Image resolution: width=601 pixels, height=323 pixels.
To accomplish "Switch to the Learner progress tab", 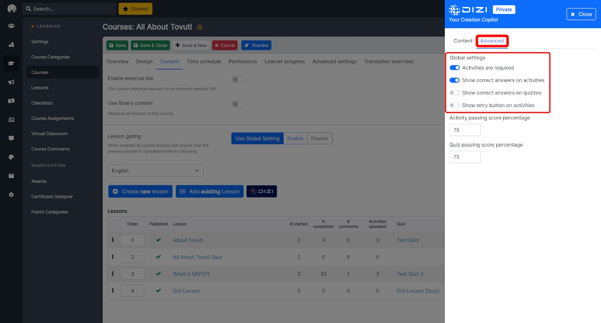I will 285,62.
